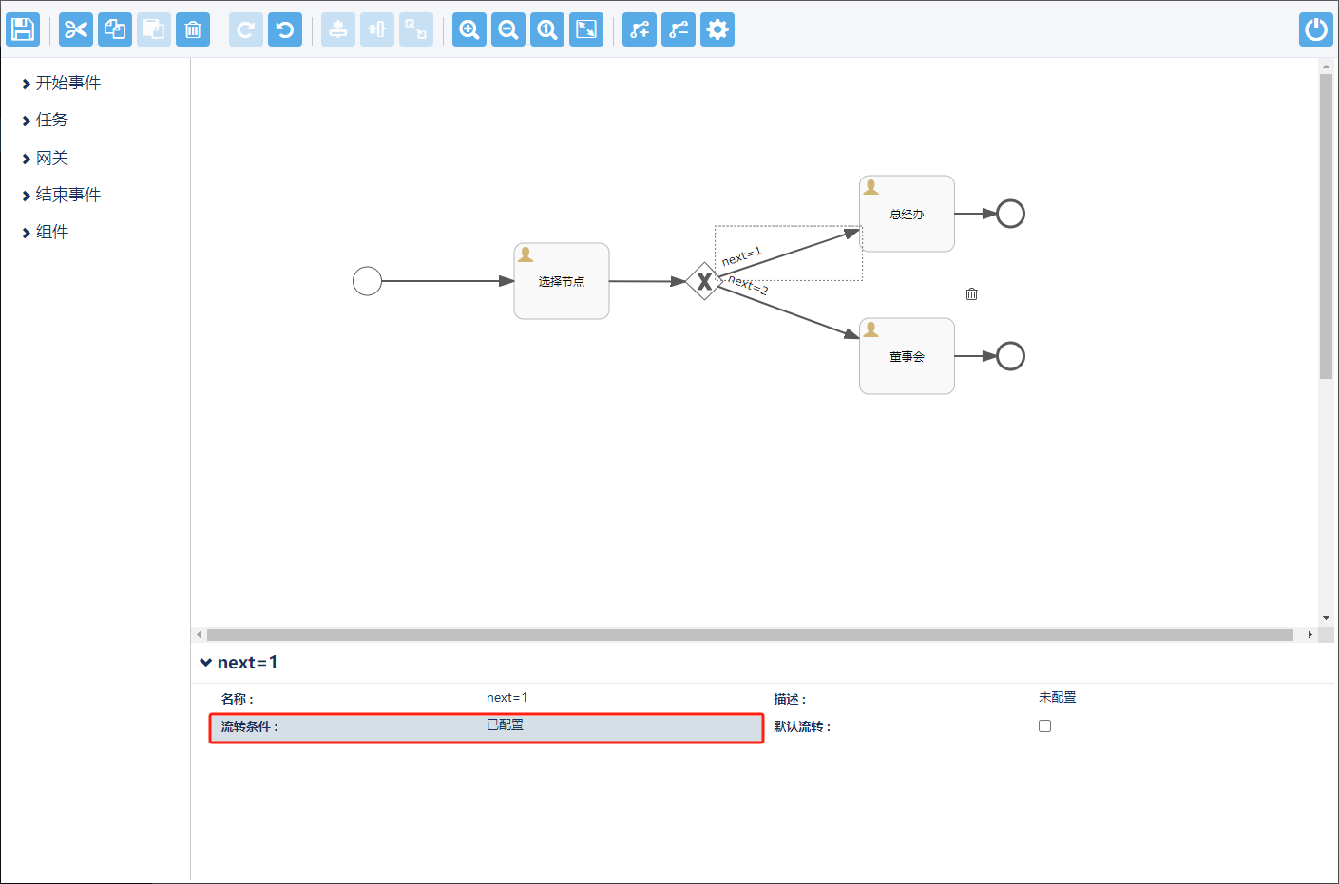The image size is (1339, 884).
Task: Click the power close editor button
Action: pos(1316,29)
